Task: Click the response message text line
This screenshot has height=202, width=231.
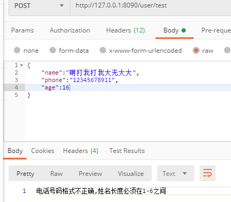Action: tap(101, 191)
